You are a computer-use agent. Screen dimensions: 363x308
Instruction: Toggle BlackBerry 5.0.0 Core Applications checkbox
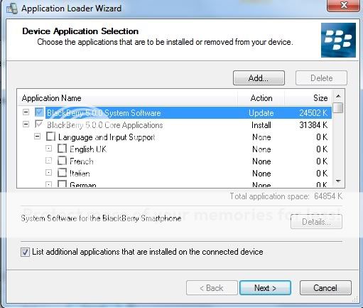39,124
